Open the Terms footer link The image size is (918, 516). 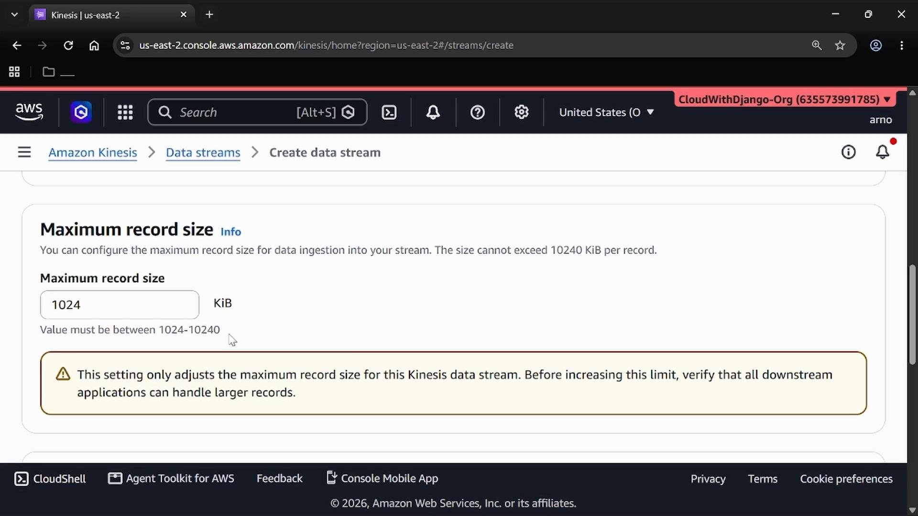pyautogui.click(x=763, y=479)
